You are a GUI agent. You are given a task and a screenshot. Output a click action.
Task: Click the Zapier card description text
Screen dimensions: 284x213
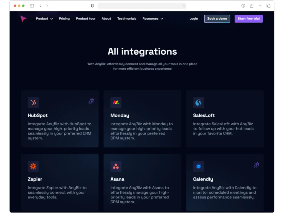coord(57,192)
